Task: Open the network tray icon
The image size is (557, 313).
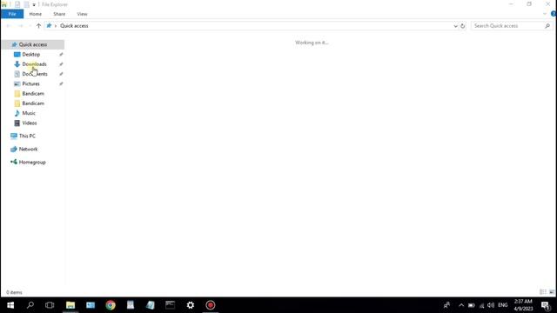Action: pyautogui.click(x=481, y=305)
